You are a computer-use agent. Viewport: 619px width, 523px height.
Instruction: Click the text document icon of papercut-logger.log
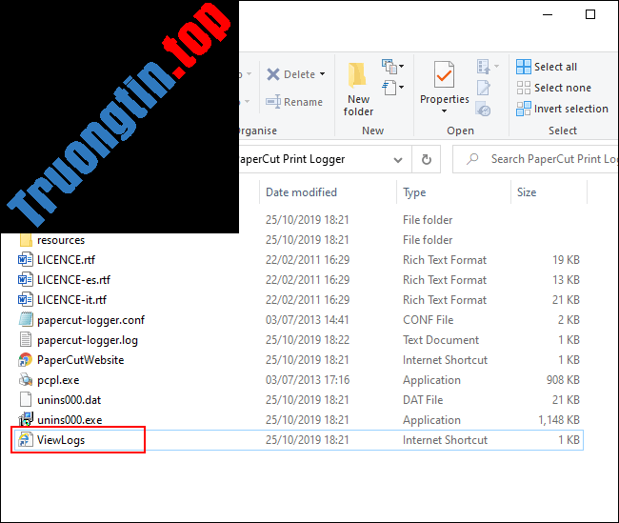pyautogui.click(x=26, y=340)
